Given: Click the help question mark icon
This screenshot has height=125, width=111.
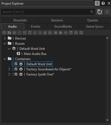Looking at the screenshot, I should click(x=103, y=4).
